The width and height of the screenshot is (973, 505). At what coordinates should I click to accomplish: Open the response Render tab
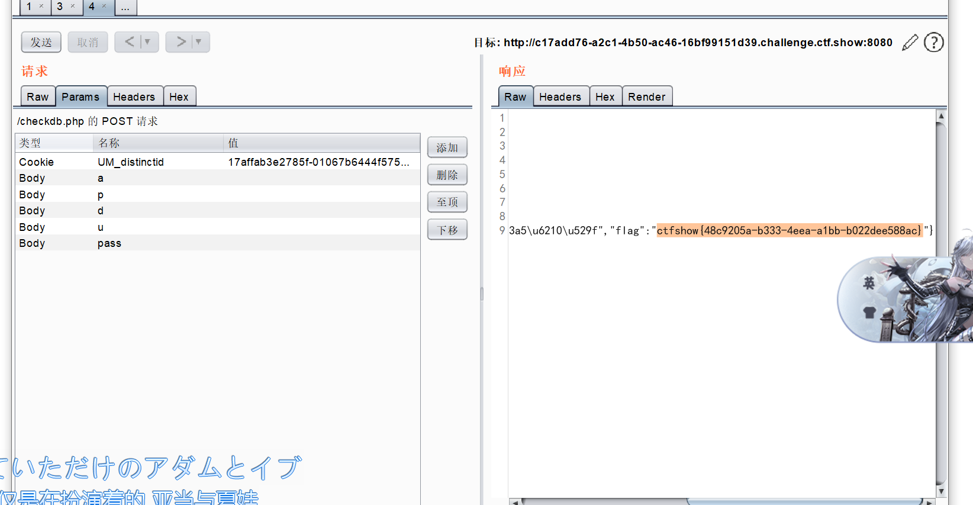[x=647, y=97]
